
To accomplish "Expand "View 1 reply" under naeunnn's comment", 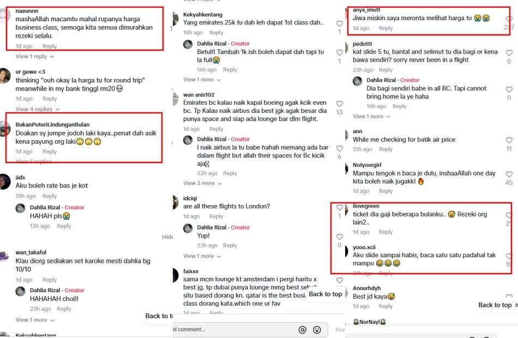I will coord(31,57).
